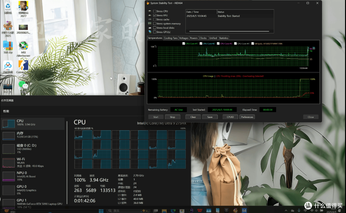Image resolution: width=346 pixels, height=213 pixels.
Task: Switch to the Unified tab
Action: pos(213,38)
